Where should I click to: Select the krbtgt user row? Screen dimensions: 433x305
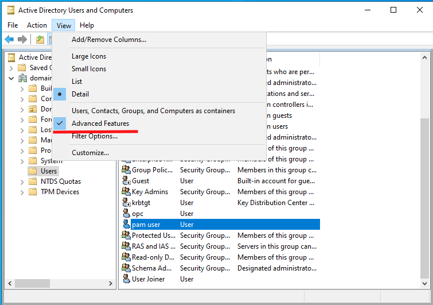click(220, 202)
